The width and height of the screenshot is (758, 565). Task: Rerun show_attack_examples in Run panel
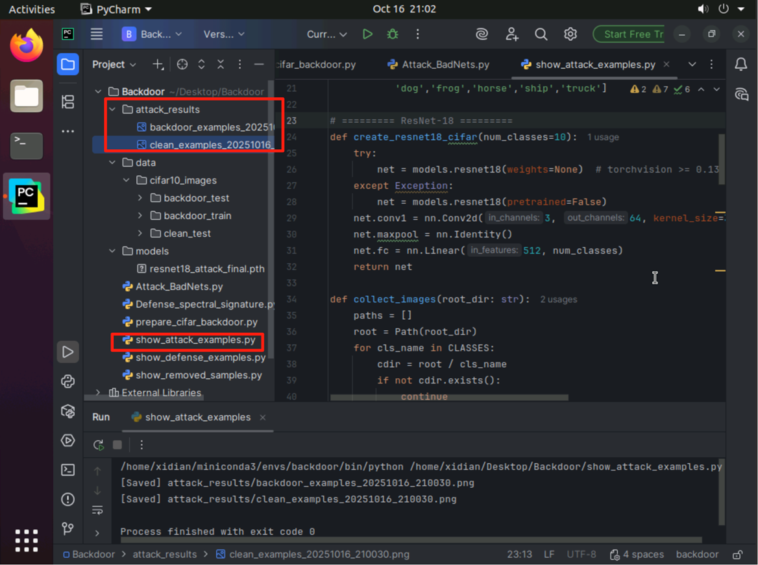pos(99,445)
